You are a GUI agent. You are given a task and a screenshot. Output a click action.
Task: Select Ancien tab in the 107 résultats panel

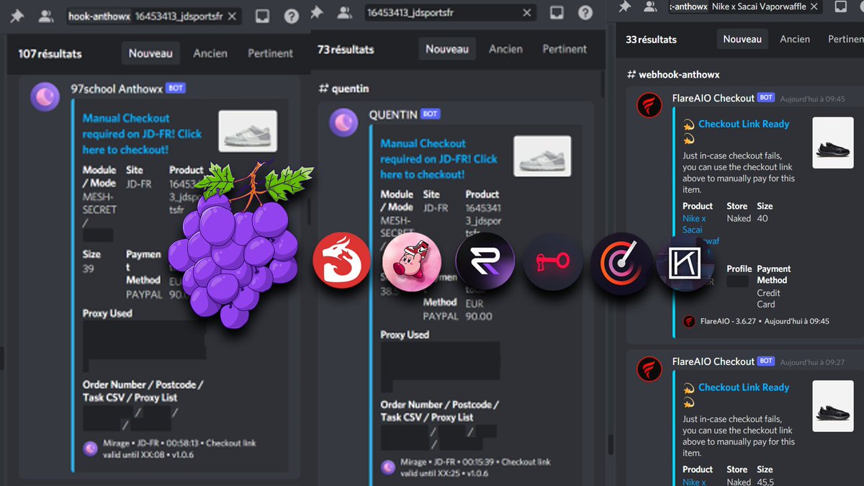click(x=210, y=53)
